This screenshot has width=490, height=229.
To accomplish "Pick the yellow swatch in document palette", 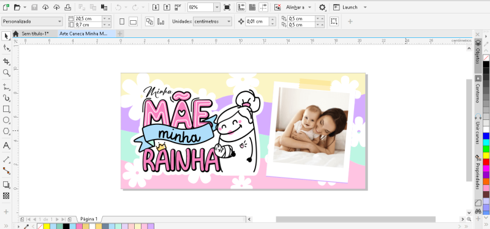I will pos(47,226).
